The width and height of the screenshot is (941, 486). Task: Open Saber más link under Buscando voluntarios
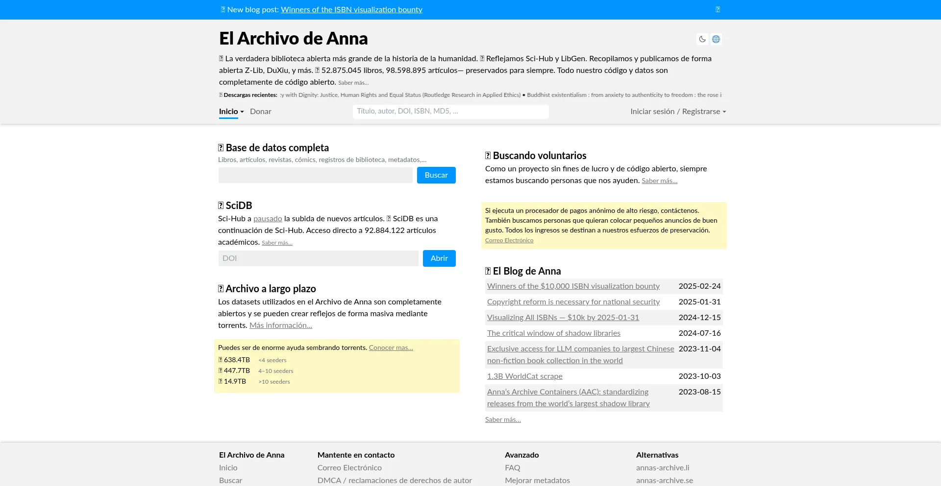click(660, 181)
